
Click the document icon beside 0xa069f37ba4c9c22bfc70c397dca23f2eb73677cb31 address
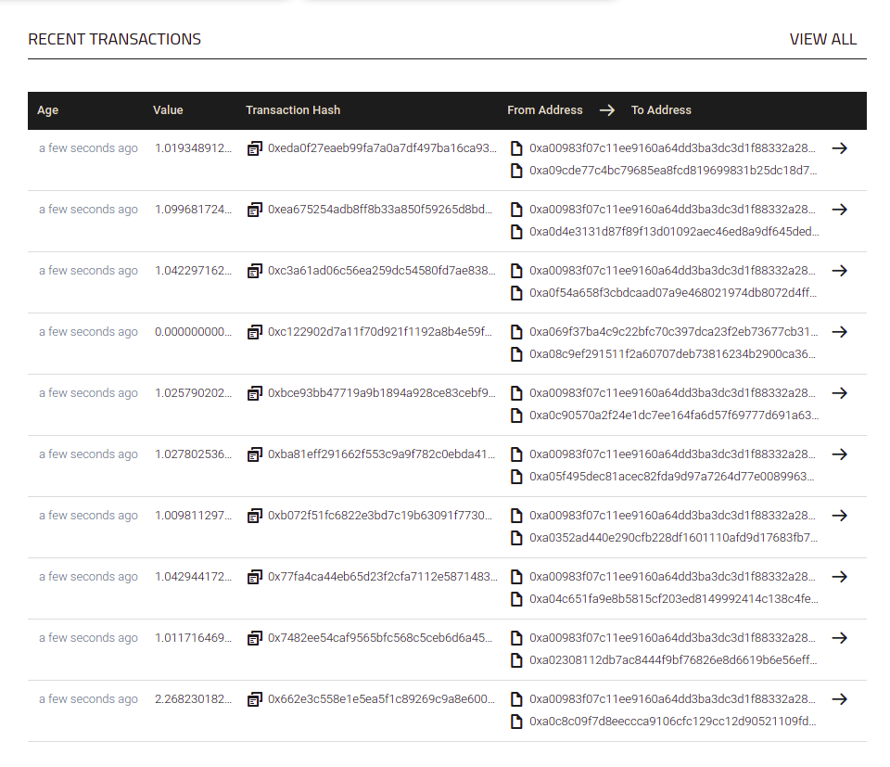(x=516, y=332)
